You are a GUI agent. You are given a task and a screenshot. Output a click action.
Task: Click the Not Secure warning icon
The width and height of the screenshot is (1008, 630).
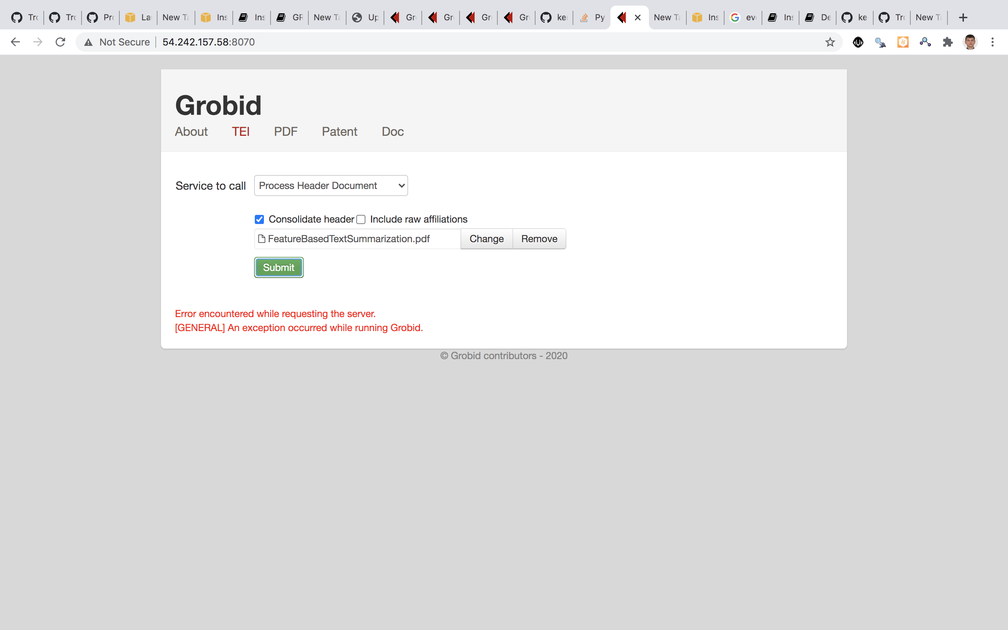(x=89, y=42)
